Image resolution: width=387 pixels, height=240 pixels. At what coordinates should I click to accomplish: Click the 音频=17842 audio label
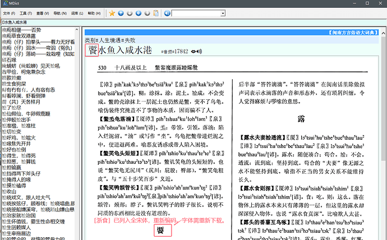[x=174, y=52]
